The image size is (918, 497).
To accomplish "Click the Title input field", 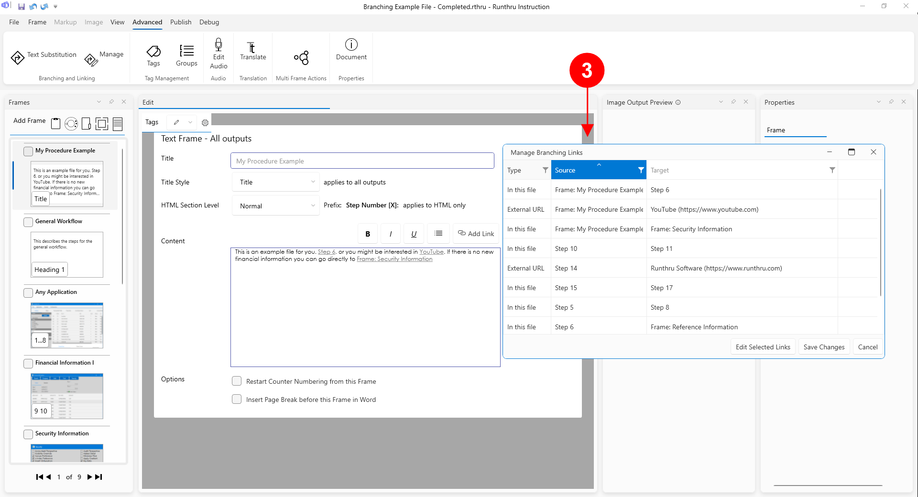I will pyautogui.click(x=362, y=161).
